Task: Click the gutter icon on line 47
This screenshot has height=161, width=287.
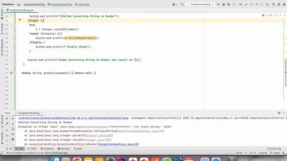Action: coord(11,73)
